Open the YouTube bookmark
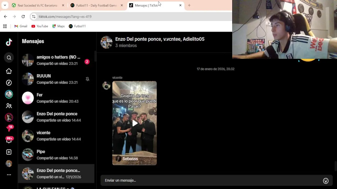This screenshot has width=337, height=189. click(40, 26)
